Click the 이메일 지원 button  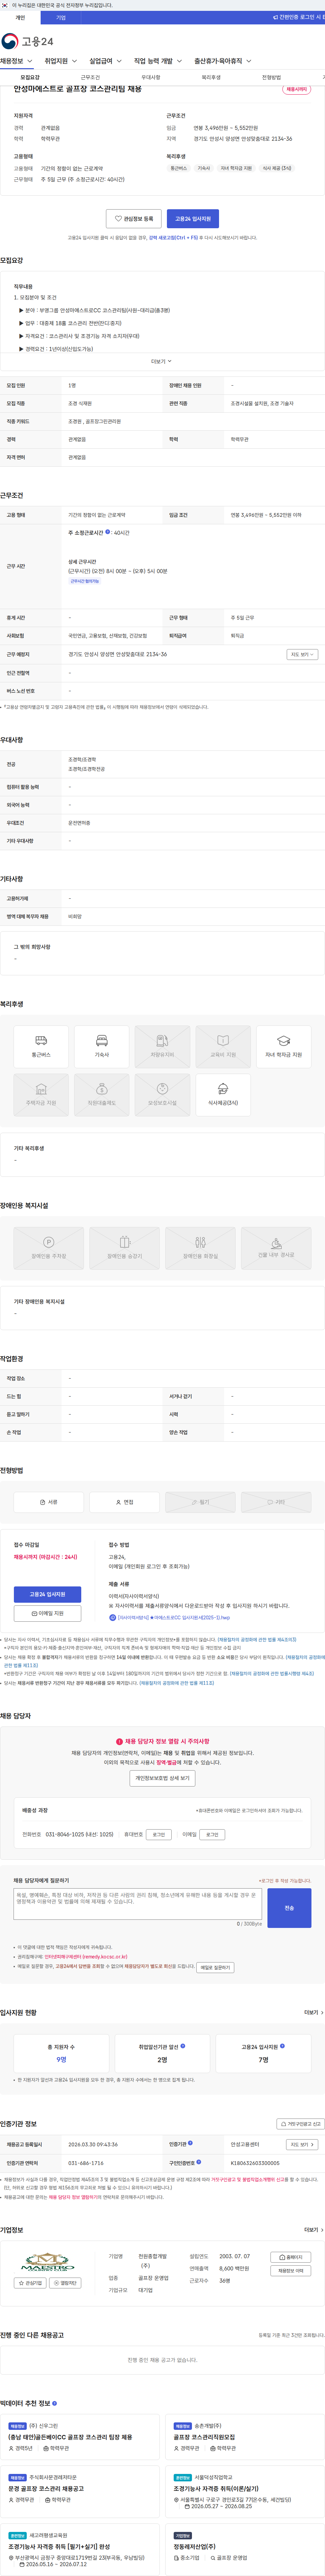[x=48, y=1613]
